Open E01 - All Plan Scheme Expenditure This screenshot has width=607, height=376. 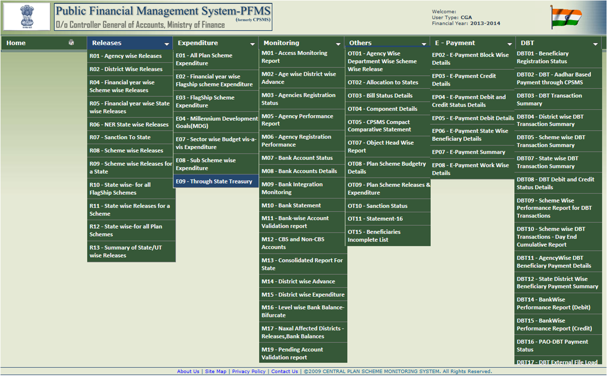(216, 60)
